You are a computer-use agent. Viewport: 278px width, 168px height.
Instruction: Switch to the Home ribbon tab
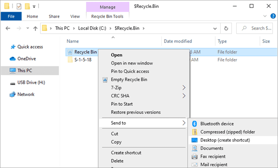(x=32, y=16)
